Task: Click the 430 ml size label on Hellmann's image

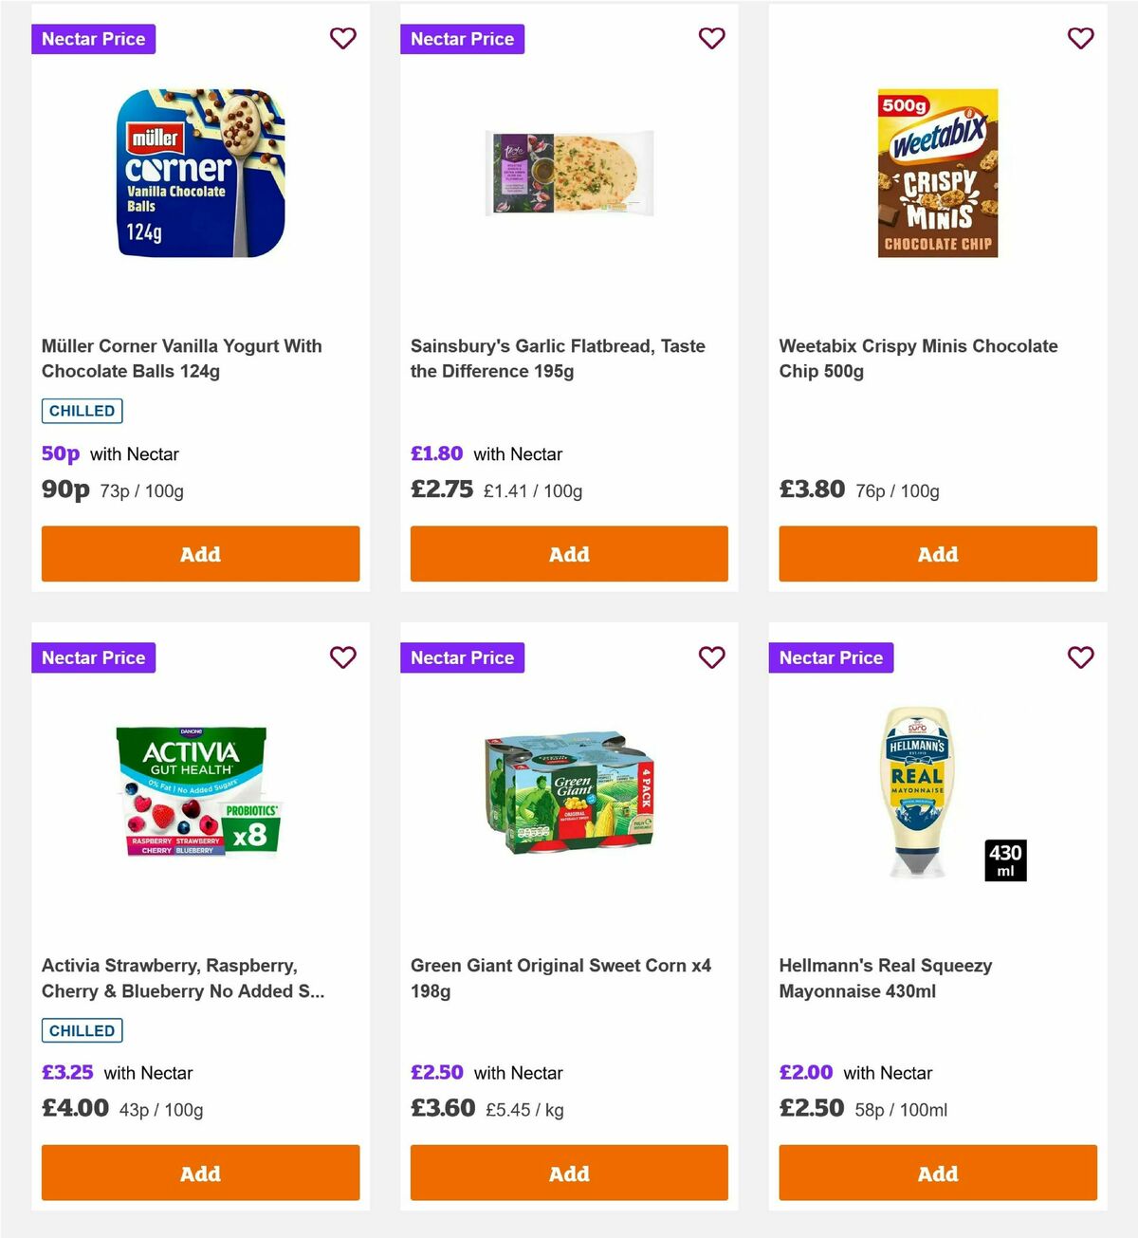Action: (1004, 859)
